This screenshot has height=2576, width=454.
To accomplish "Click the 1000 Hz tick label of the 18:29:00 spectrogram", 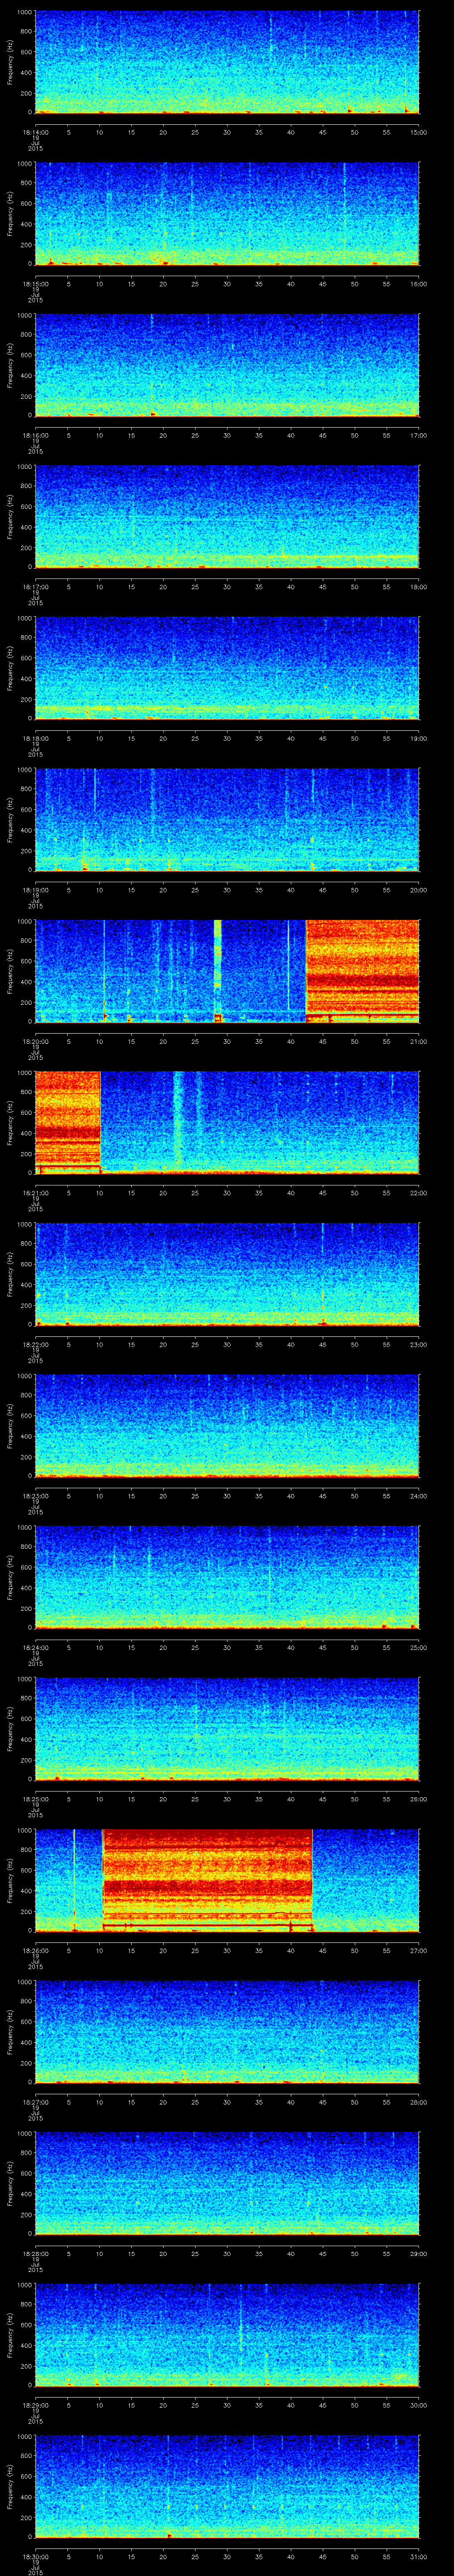I will 24,2285.
